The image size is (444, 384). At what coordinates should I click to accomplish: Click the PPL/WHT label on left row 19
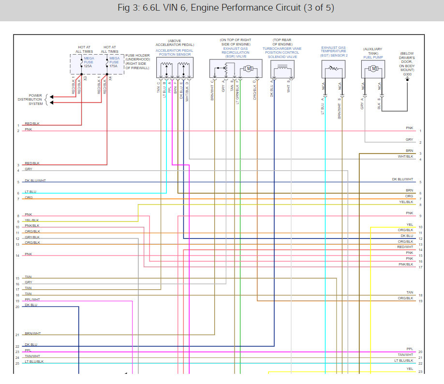[x=32, y=299]
